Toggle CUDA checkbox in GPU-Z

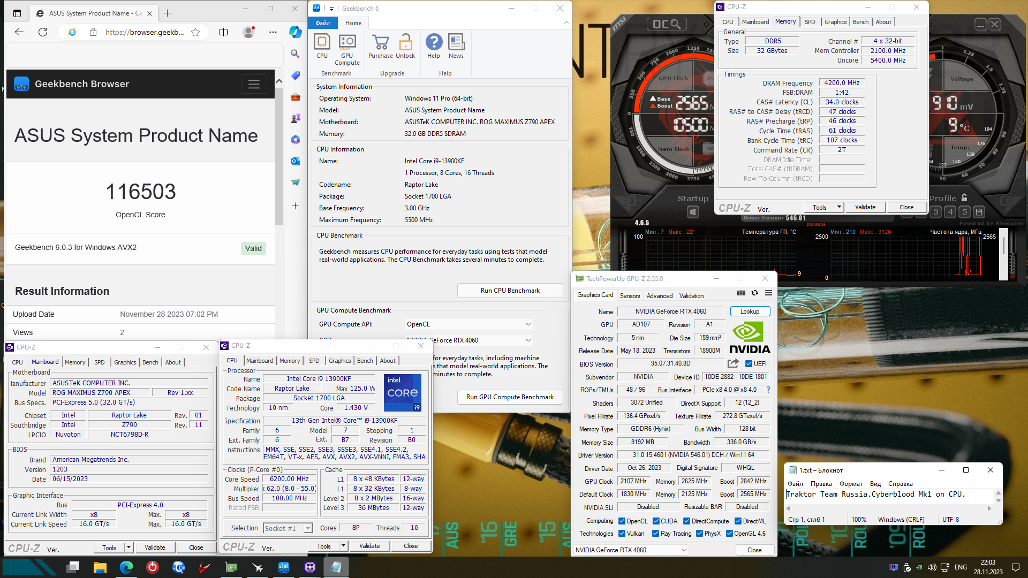click(656, 521)
